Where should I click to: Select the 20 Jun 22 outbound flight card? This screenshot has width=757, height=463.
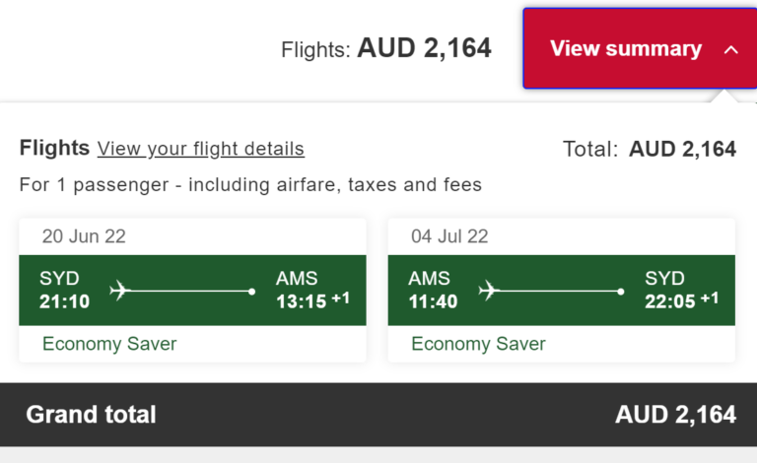tap(192, 291)
